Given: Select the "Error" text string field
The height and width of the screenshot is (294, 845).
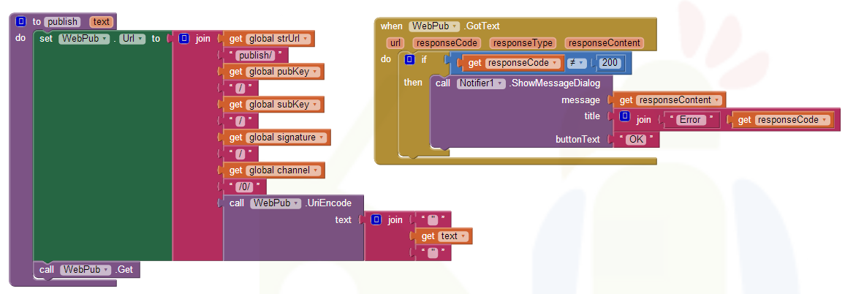Looking at the screenshot, I should coord(690,120).
